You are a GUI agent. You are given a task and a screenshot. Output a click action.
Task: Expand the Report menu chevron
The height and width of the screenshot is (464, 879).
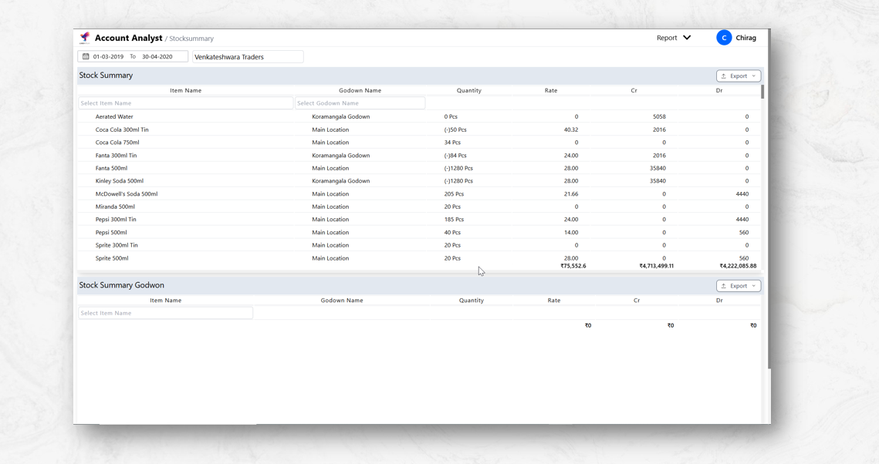[687, 38]
